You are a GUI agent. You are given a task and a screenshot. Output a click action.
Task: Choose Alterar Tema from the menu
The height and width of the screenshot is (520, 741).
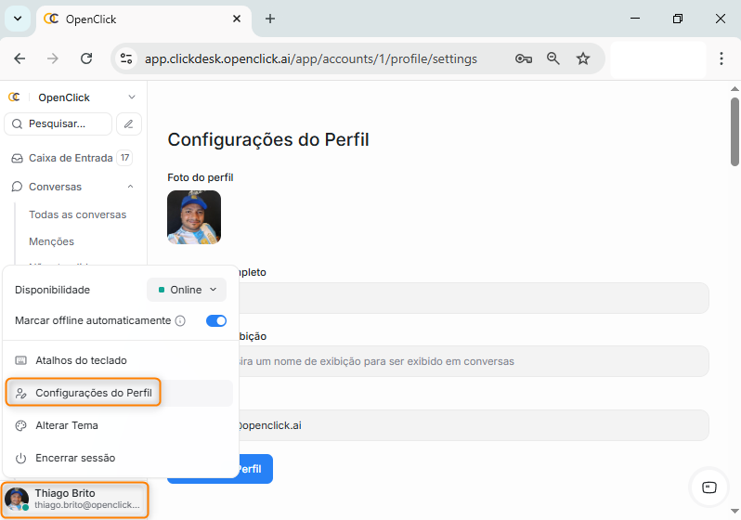[x=67, y=425]
